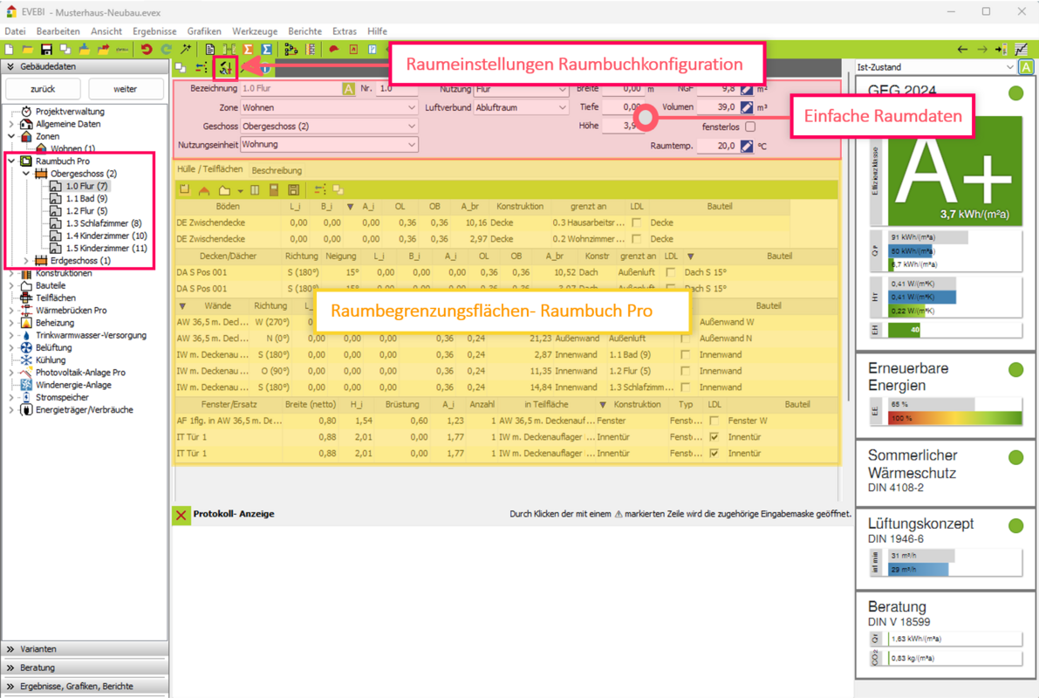The width and height of the screenshot is (1039, 698).
Task: Click the pencil icon next to Raumtemp.
Action: [747, 147]
